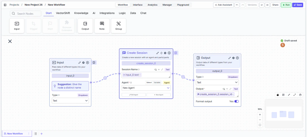Choose Variable mode for Agent field
Image resolution: width=307 pixels, height=137 pixels.
pos(157,83)
